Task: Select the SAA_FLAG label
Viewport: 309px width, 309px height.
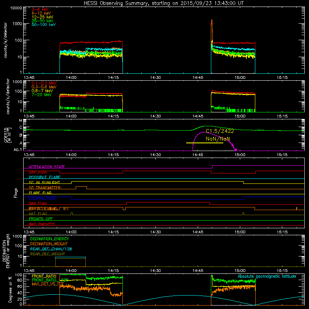Action: pyautogui.click(x=38, y=203)
